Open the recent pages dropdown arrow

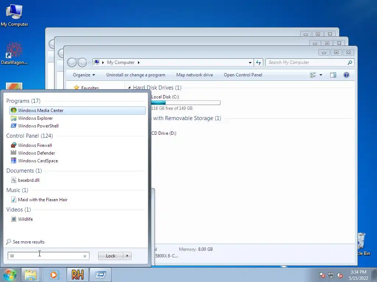pyautogui.click(x=90, y=62)
